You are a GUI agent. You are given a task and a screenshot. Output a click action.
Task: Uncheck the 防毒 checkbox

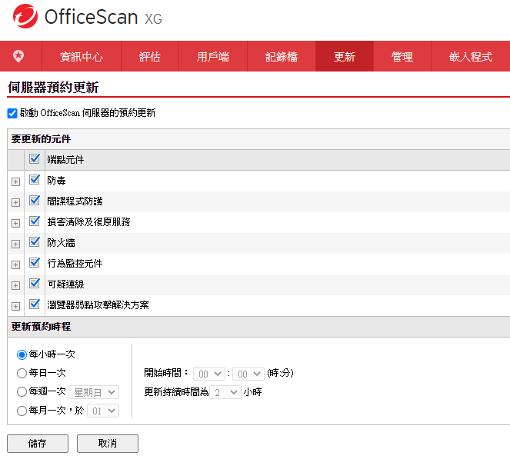(x=35, y=179)
